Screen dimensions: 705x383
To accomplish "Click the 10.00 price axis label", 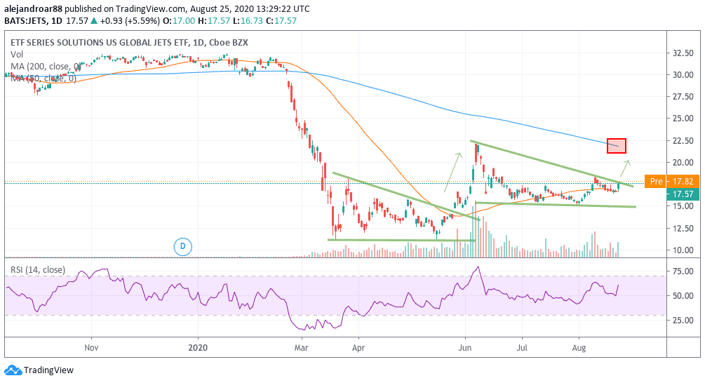I will (683, 250).
